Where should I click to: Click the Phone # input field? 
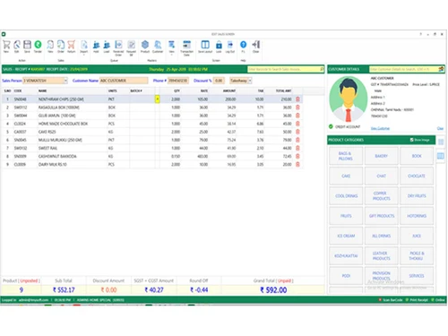click(x=178, y=81)
